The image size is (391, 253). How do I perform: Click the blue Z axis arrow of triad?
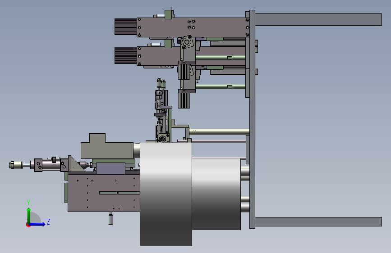click(37, 224)
